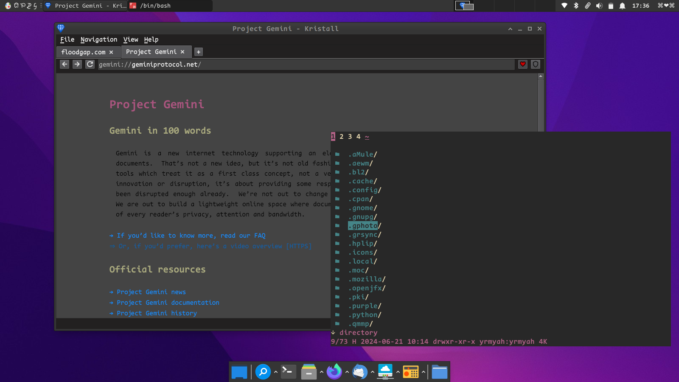Switch to the floodgap.com tab
The height and width of the screenshot is (382, 679).
point(84,52)
